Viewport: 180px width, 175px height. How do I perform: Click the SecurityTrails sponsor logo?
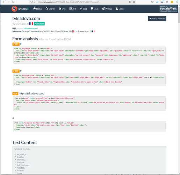click(168, 9)
